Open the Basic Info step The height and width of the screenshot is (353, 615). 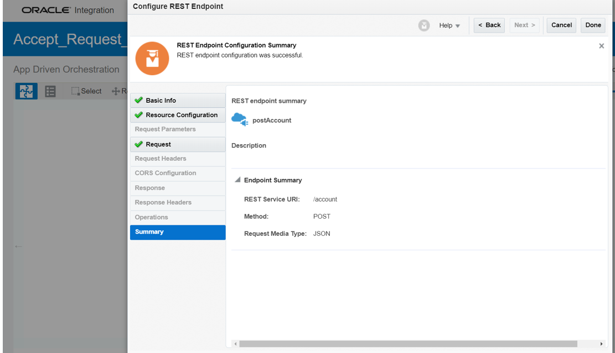(161, 101)
